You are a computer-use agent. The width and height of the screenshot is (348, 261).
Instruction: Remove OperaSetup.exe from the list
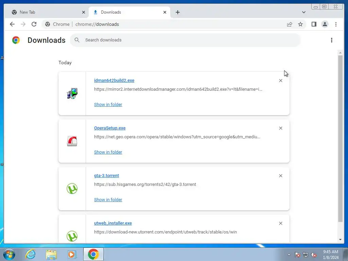[x=280, y=128]
